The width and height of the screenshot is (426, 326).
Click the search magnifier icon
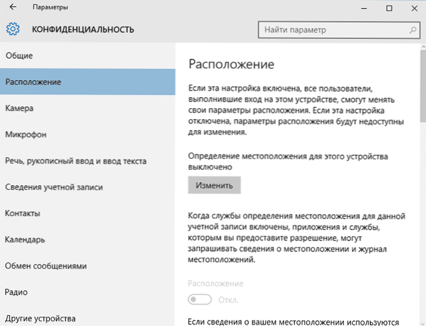click(413, 30)
